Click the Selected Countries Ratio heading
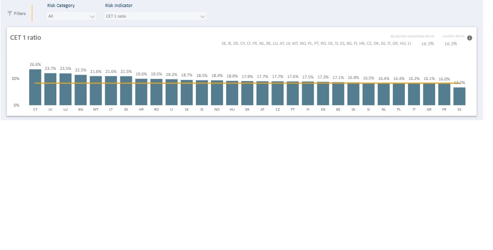This screenshot has width=493, height=250. (412, 36)
